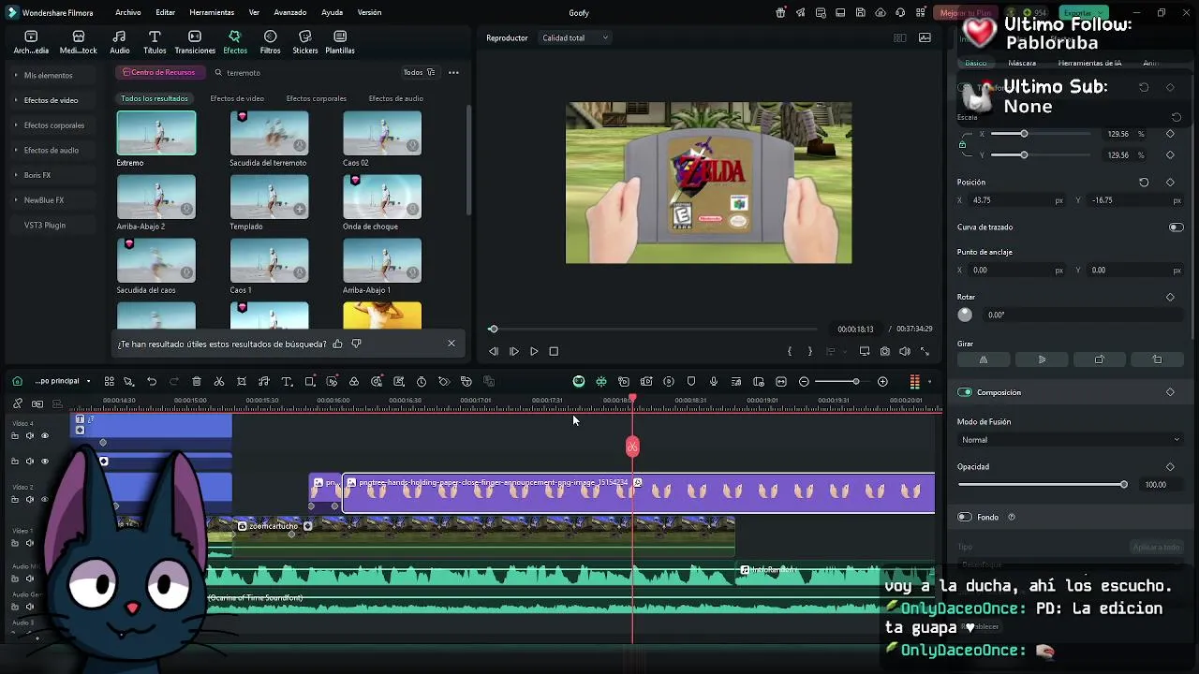Screen dimensions: 1199x674
Task: Toggle the scale aspect ratio lock
Action: coord(962,145)
